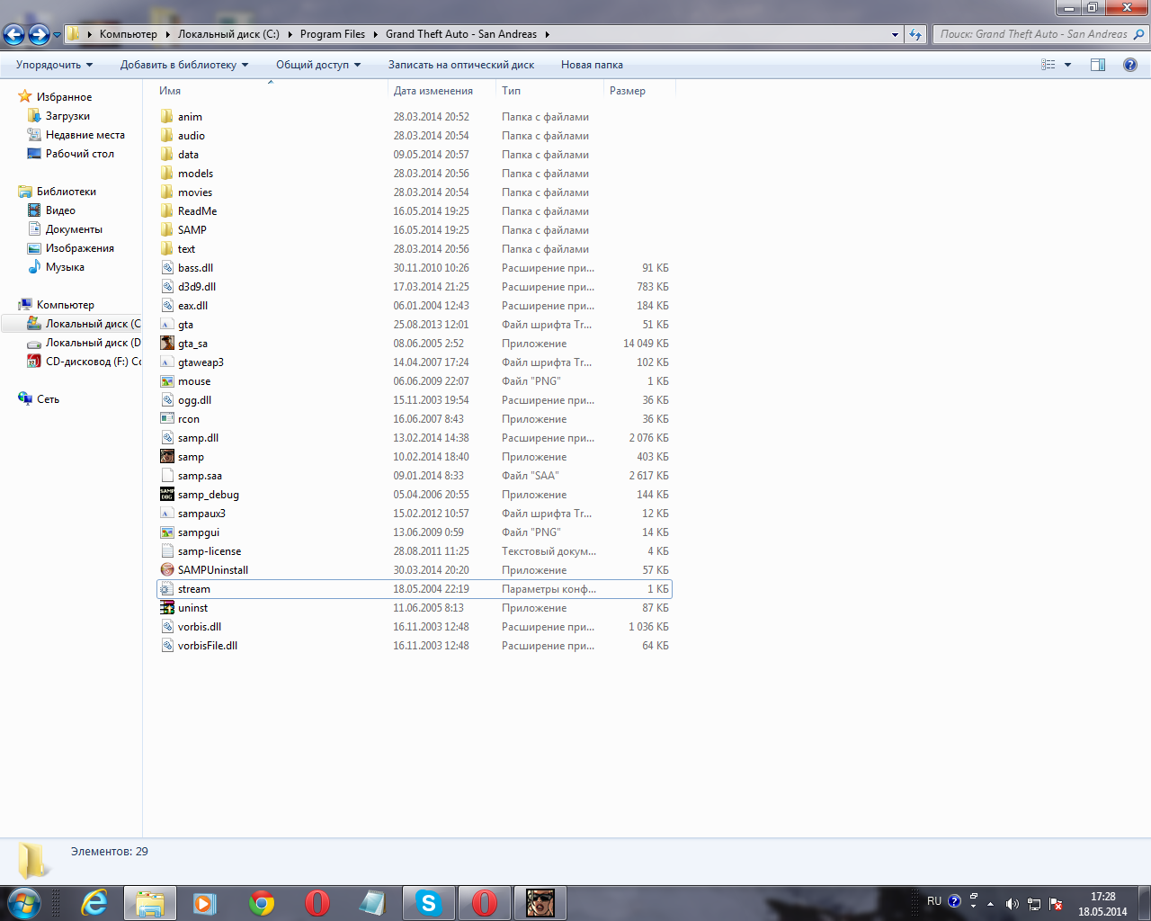Open view options dropdown arrow
1151x921 pixels.
(x=1068, y=65)
